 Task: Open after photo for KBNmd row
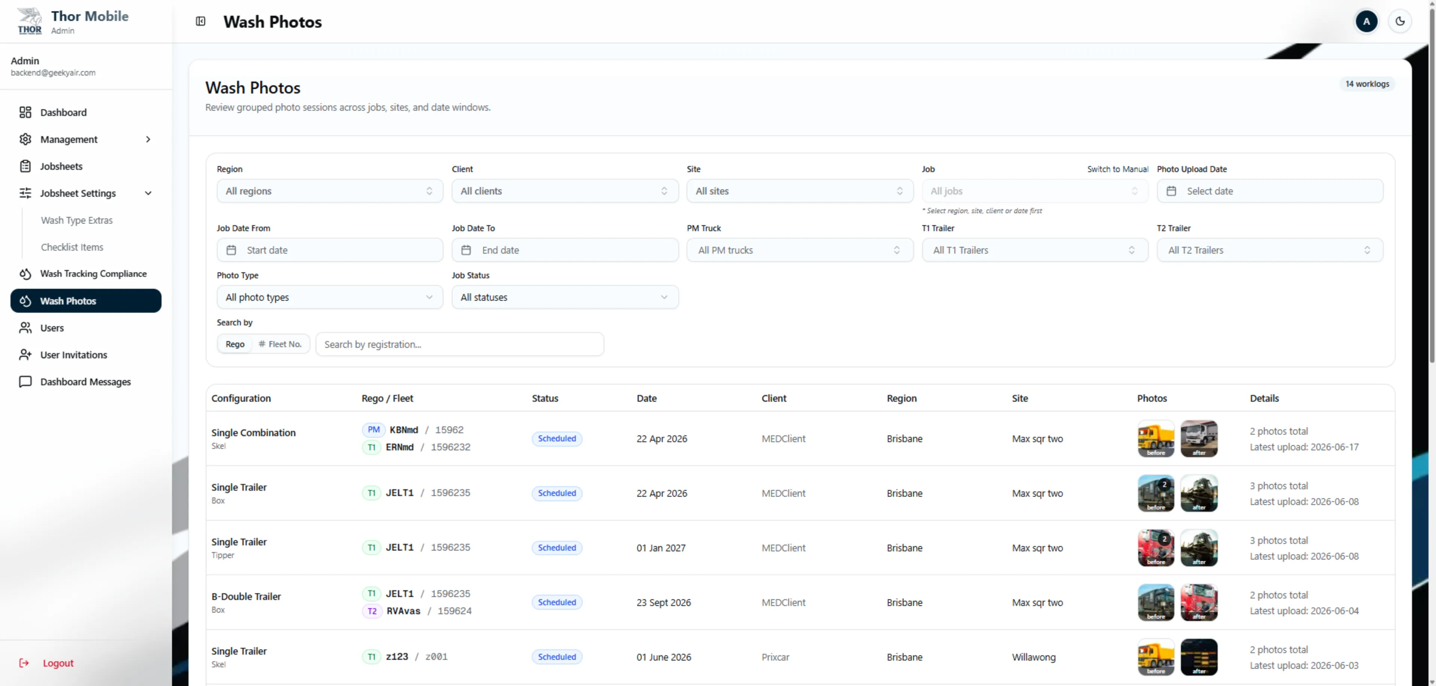click(x=1199, y=438)
